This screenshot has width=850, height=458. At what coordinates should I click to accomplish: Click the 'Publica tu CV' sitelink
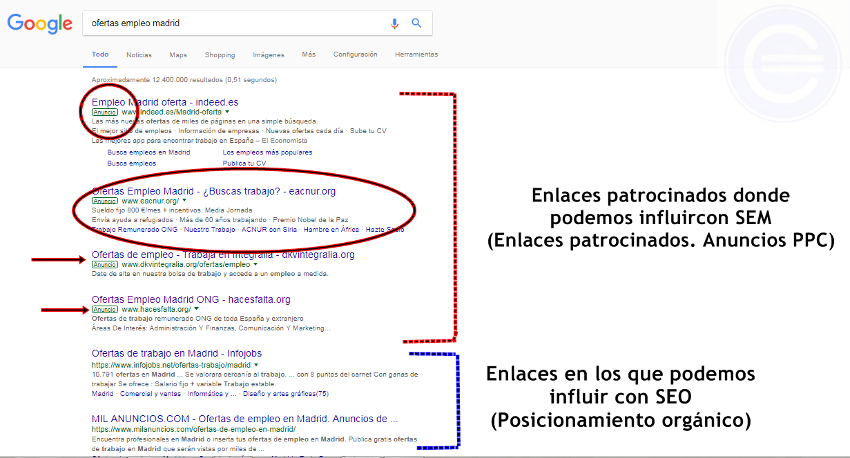[x=244, y=163]
